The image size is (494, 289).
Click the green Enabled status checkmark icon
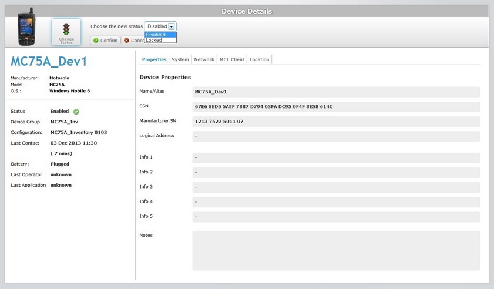(76, 112)
